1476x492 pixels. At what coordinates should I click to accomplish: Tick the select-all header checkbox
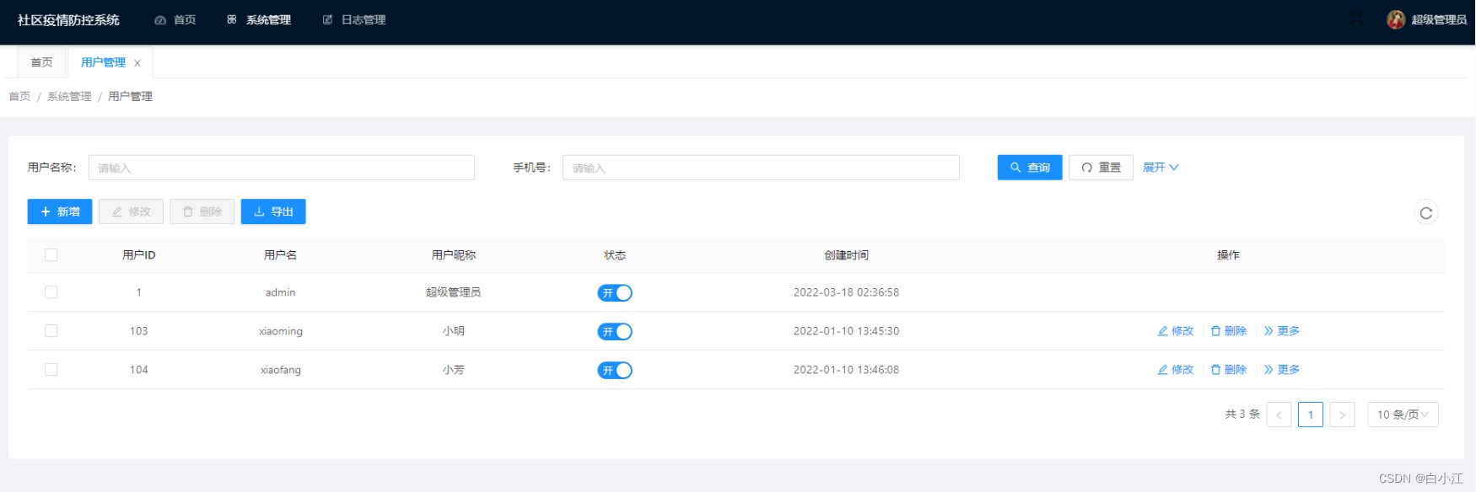coord(51,255)
